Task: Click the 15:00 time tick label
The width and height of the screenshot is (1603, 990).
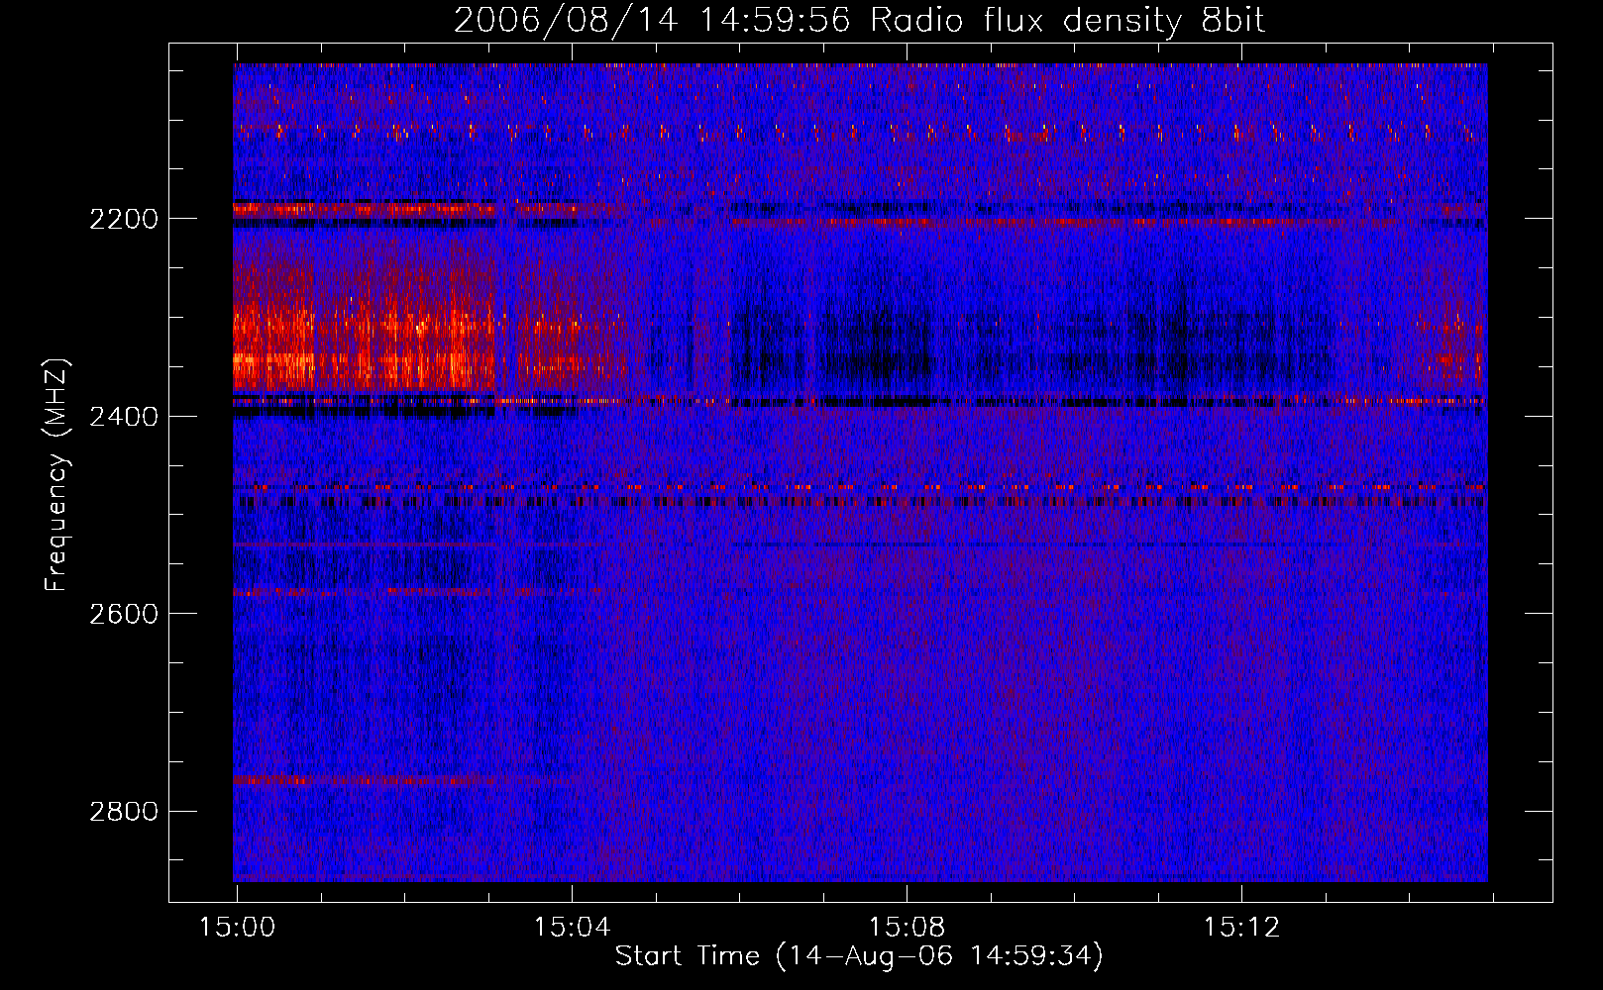Action: tap(237, 928)
